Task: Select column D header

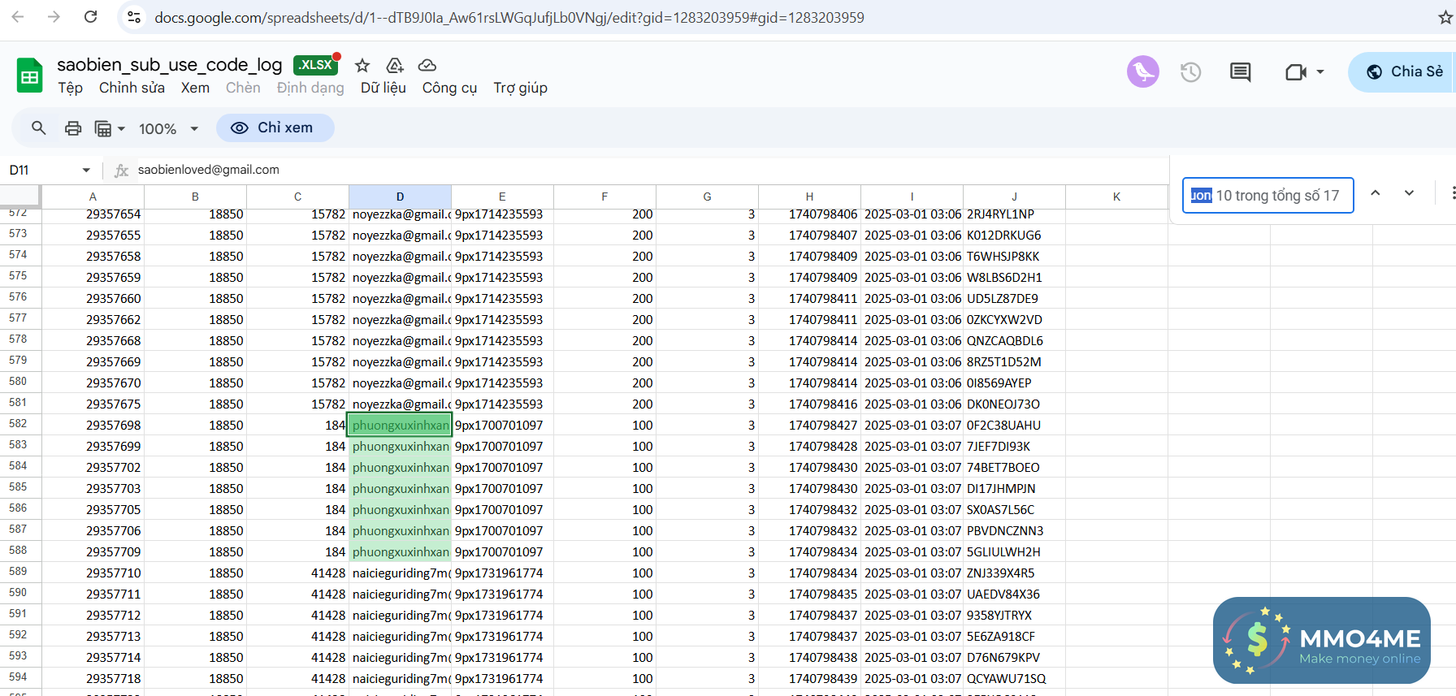Action: (x=400, y=197)
